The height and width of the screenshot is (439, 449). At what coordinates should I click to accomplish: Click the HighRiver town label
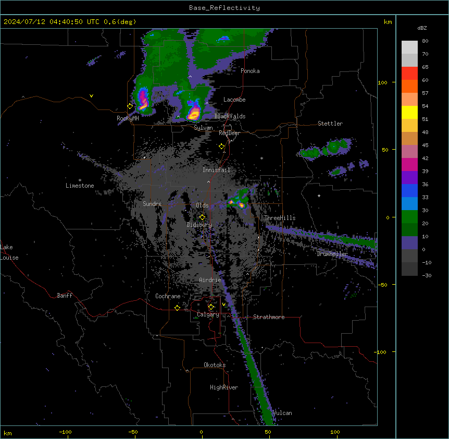click(224, 387)
